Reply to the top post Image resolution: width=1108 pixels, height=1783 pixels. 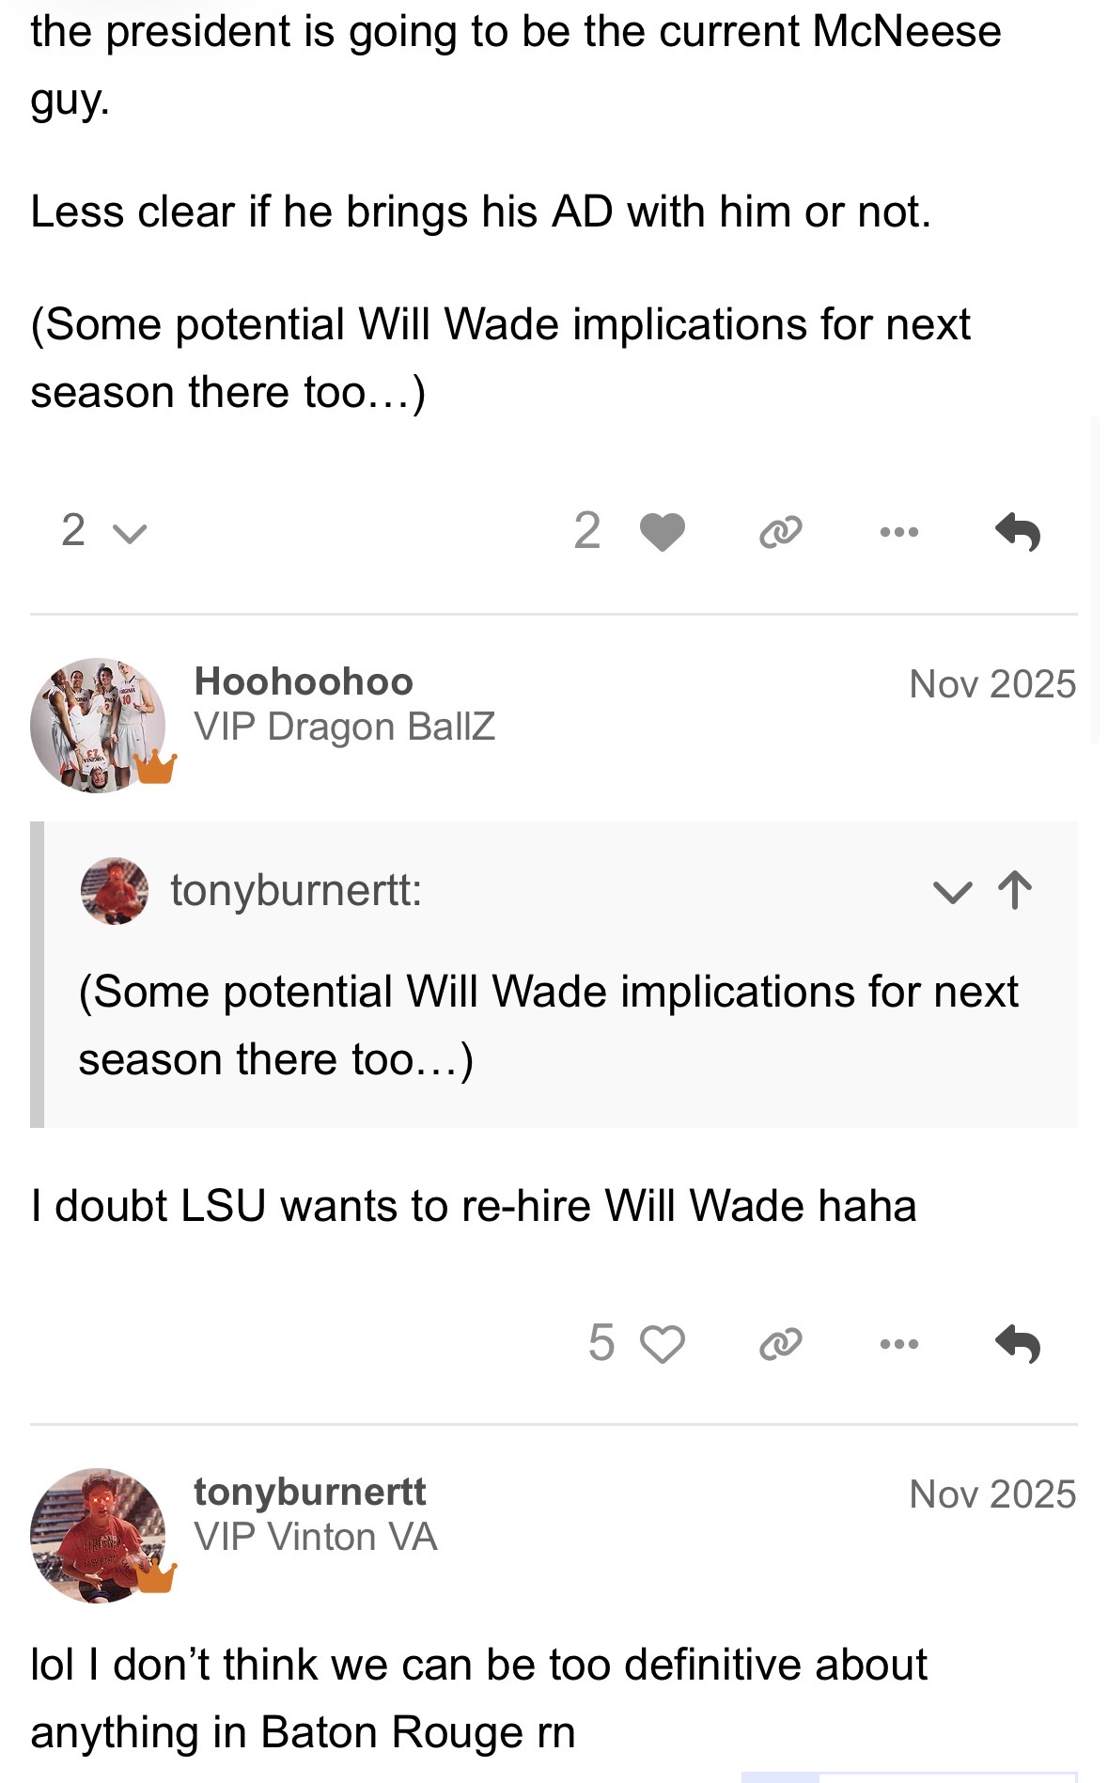pos(1018,532)
